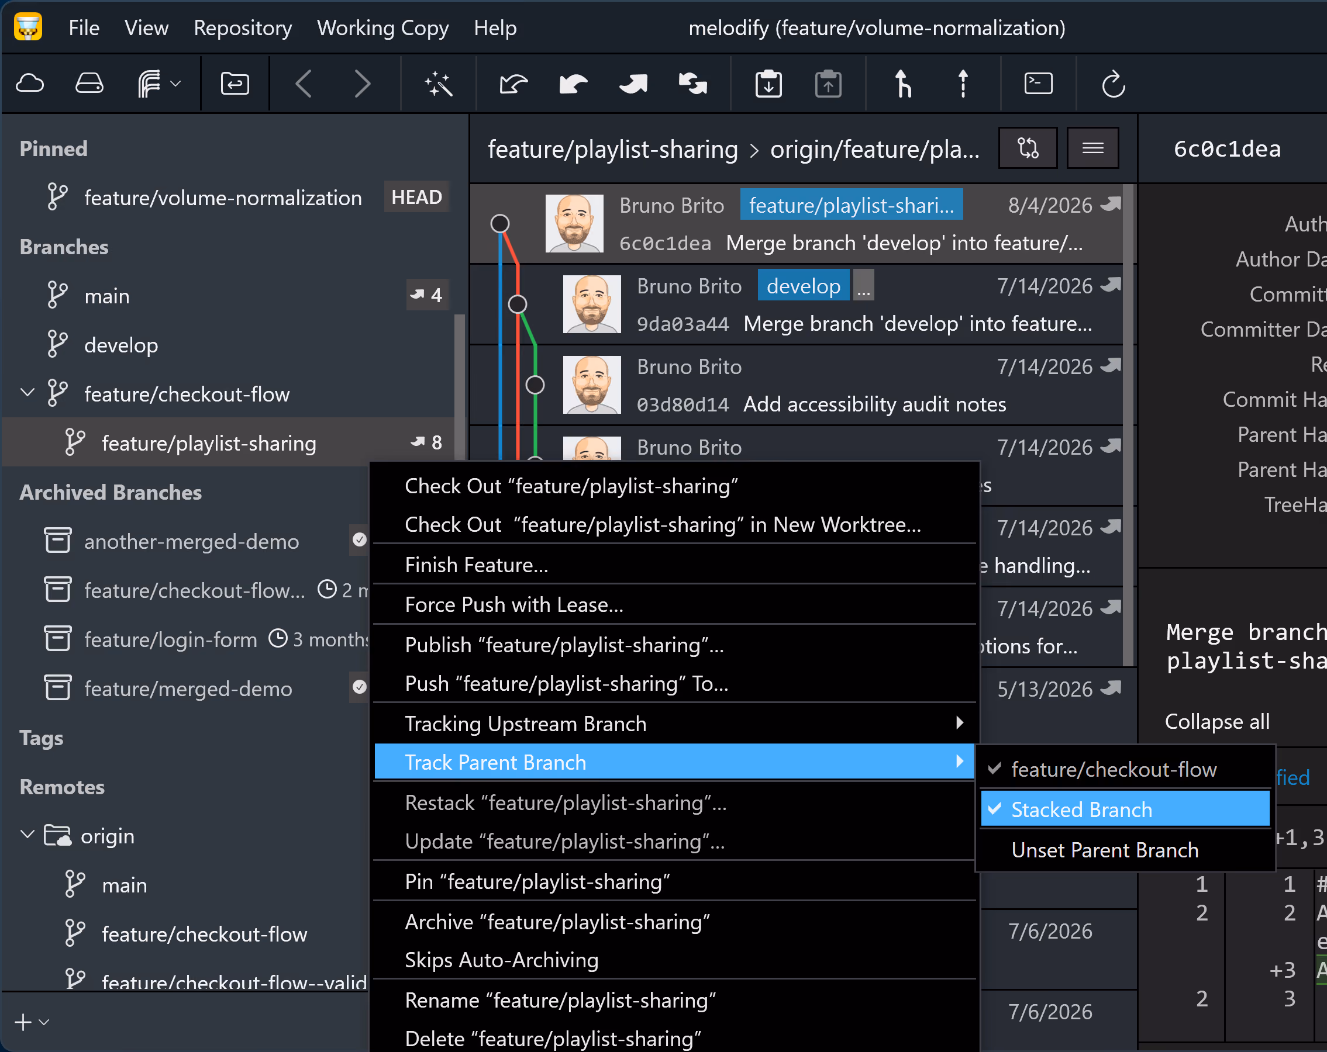Choose Check Out "feature/playlist-sharing"
The width and height of the screenshot is (1327, 1052).
pyautogui.click(x=674, y=486)
